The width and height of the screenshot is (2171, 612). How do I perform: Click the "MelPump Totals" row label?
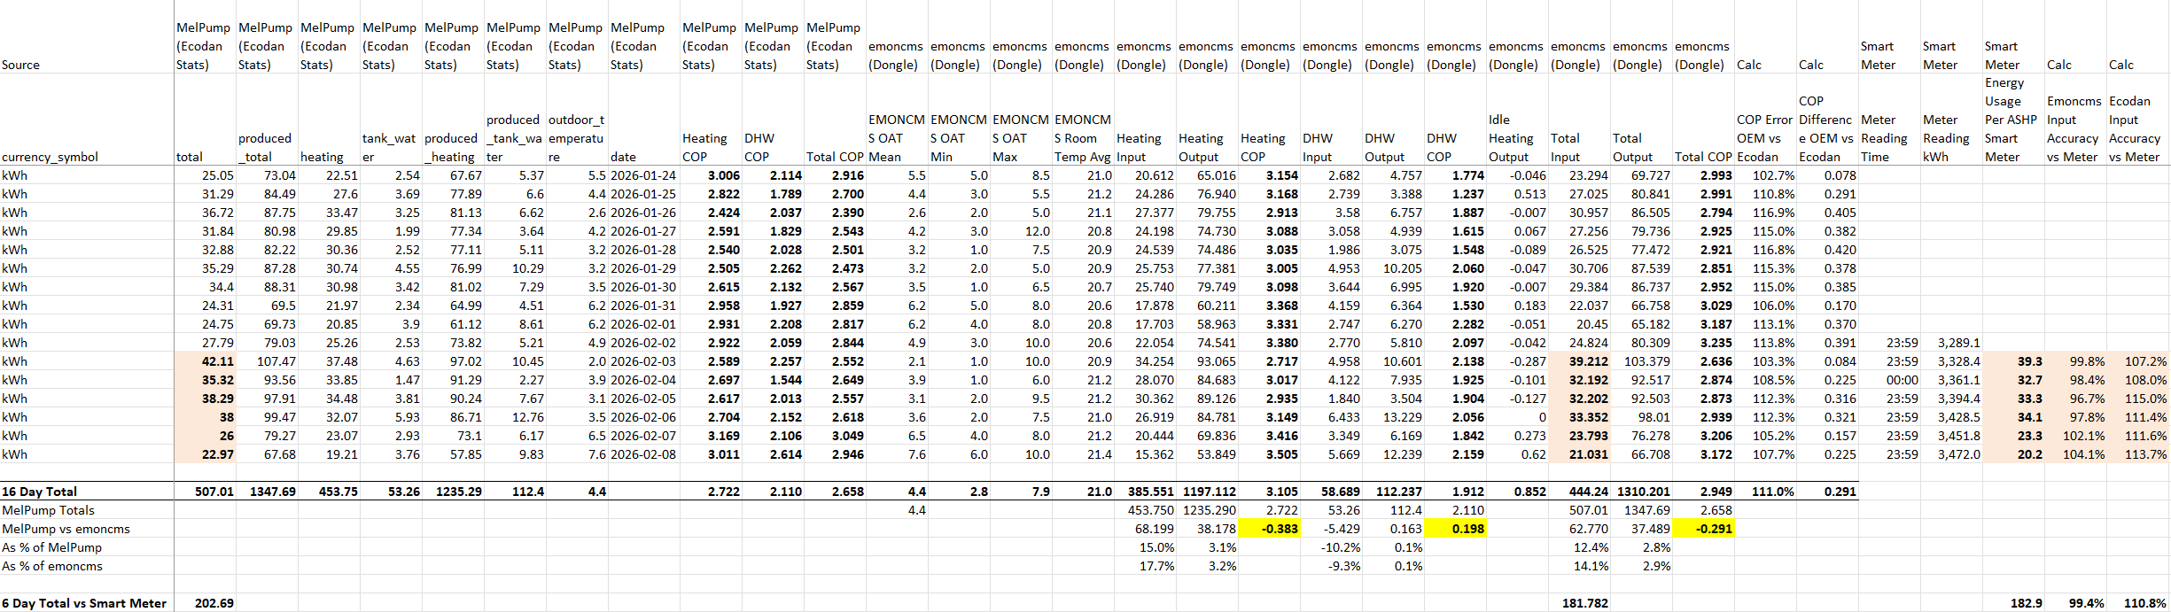coord(49,510)
